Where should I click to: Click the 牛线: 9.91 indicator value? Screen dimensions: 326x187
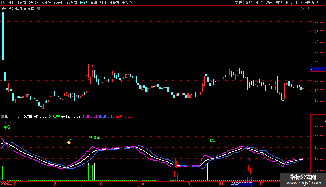(89, 117)
